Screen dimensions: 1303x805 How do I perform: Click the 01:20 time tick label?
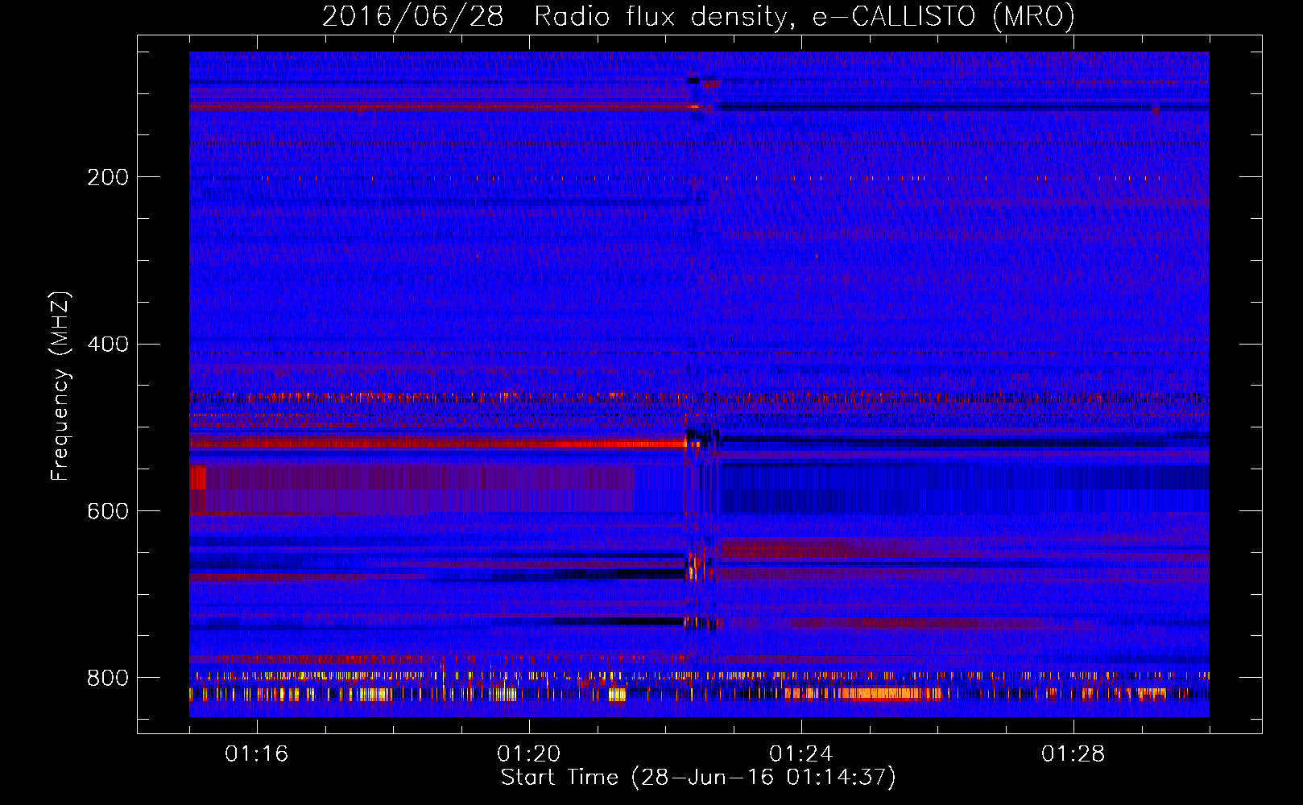[x=529, y=753]
